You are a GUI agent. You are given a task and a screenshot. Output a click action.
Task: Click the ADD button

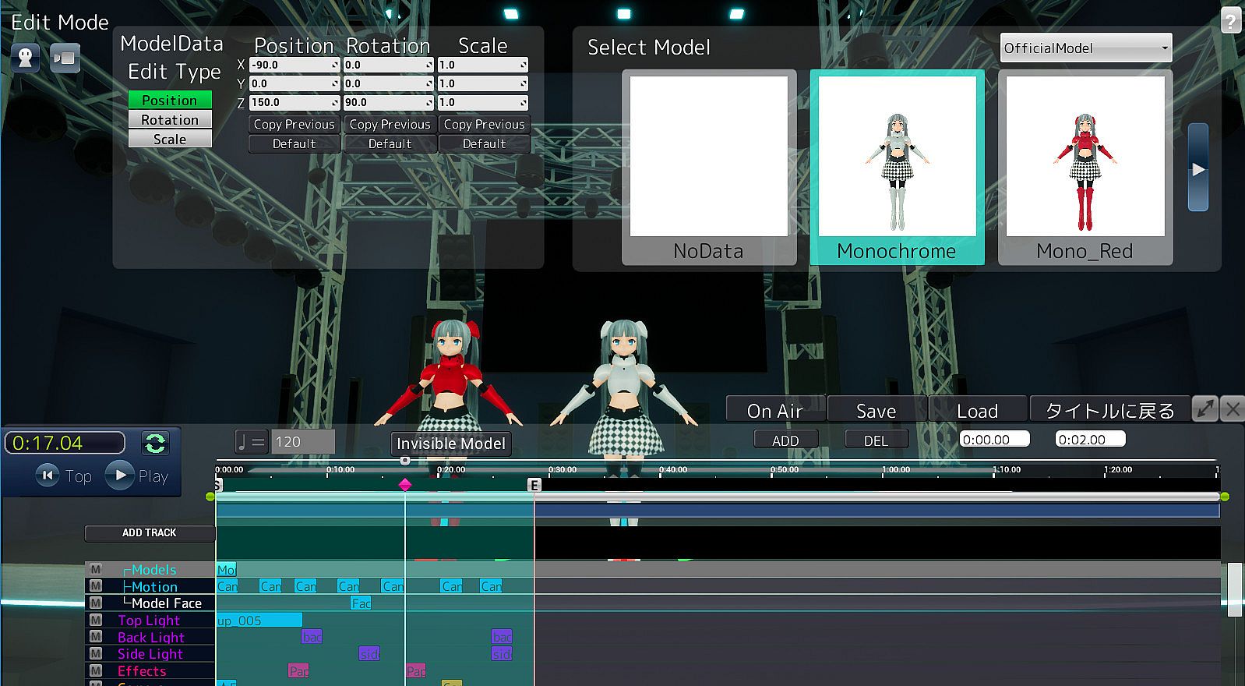[x=785, y=440]
